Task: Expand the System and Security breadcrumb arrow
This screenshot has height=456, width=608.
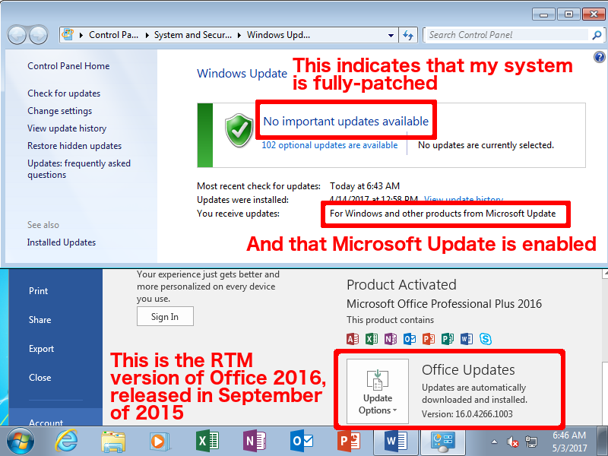Action: 239,35
